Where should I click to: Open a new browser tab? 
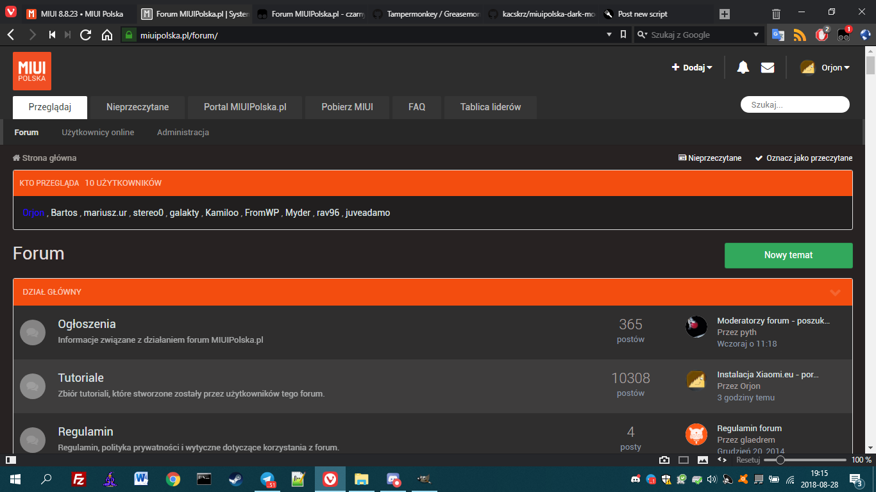pyautogui.click(x=725, y=13)
